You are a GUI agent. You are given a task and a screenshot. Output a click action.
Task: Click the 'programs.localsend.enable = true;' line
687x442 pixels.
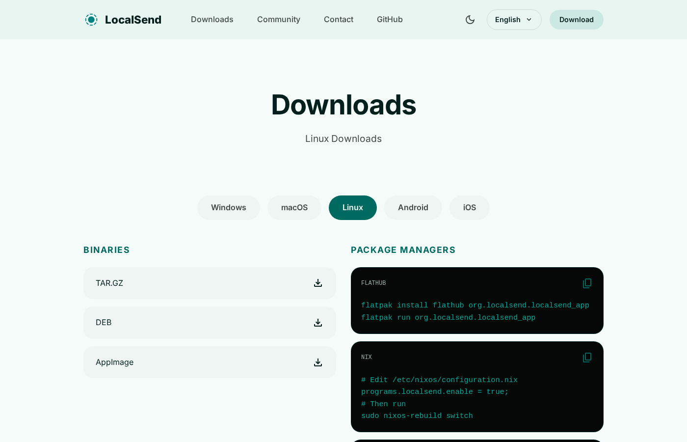point(435,392)
